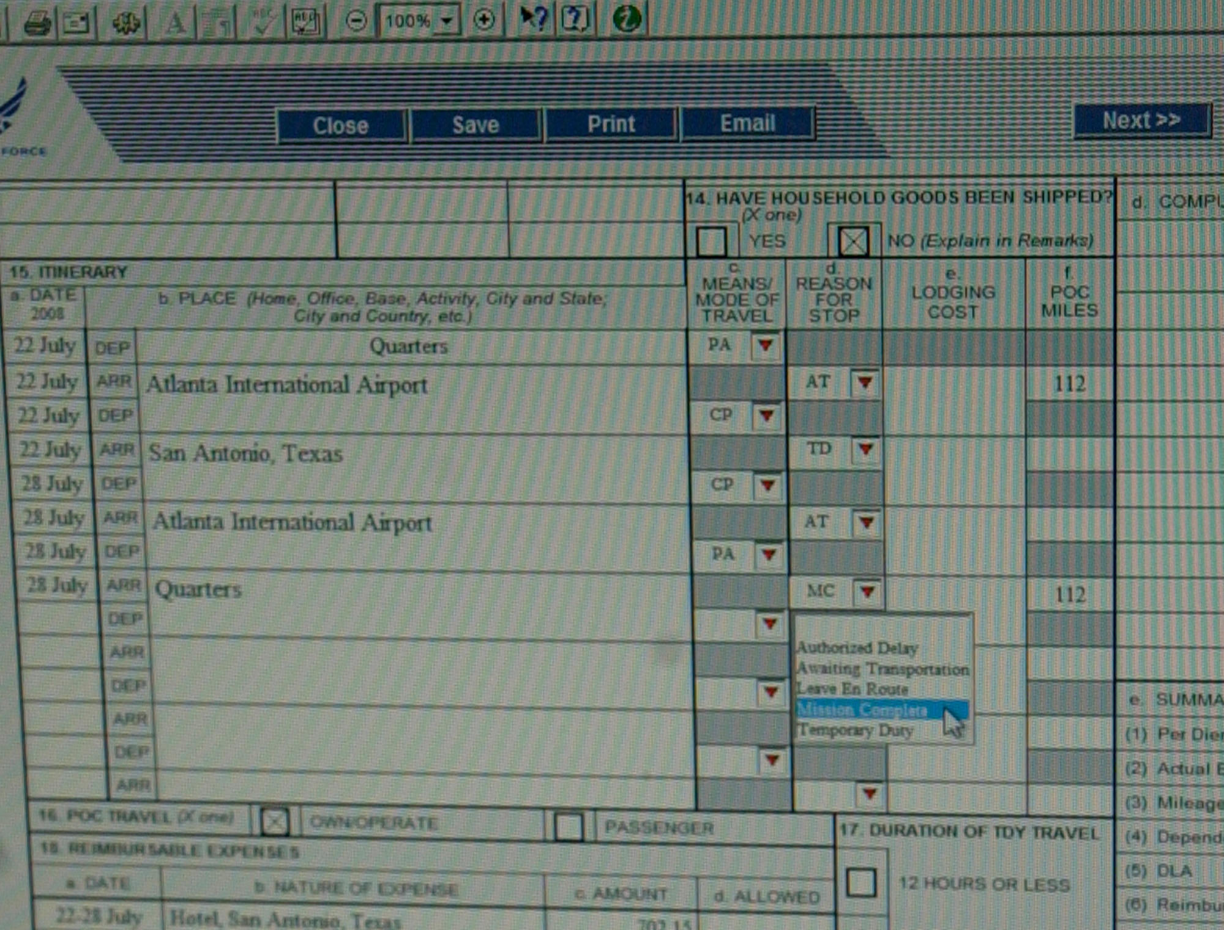Go to the next page with Next >>

tap(1142, 120)
